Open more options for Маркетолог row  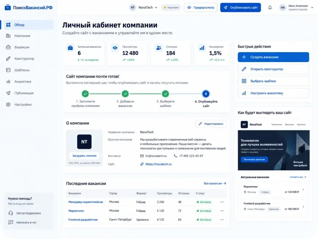point(222,211)
